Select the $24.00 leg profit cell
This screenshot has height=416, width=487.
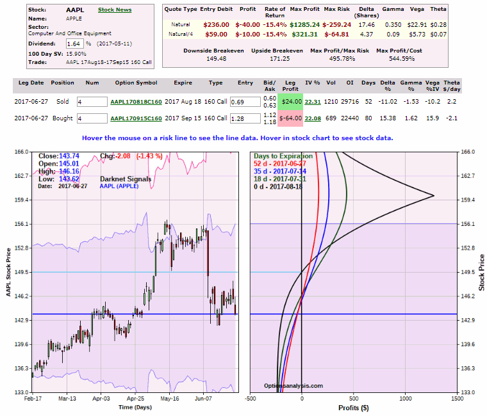coord(290,102)
